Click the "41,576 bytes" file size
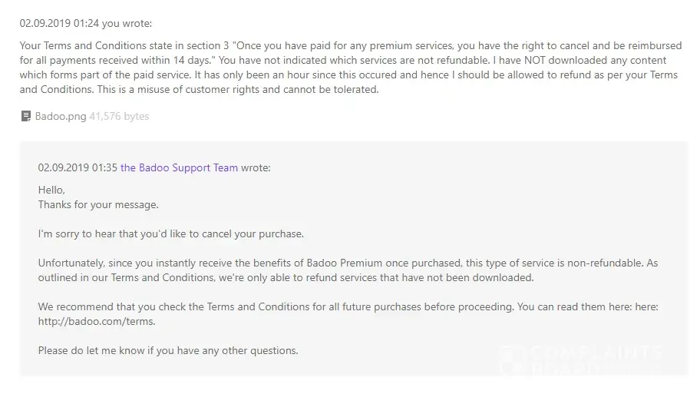 [119, 117]
